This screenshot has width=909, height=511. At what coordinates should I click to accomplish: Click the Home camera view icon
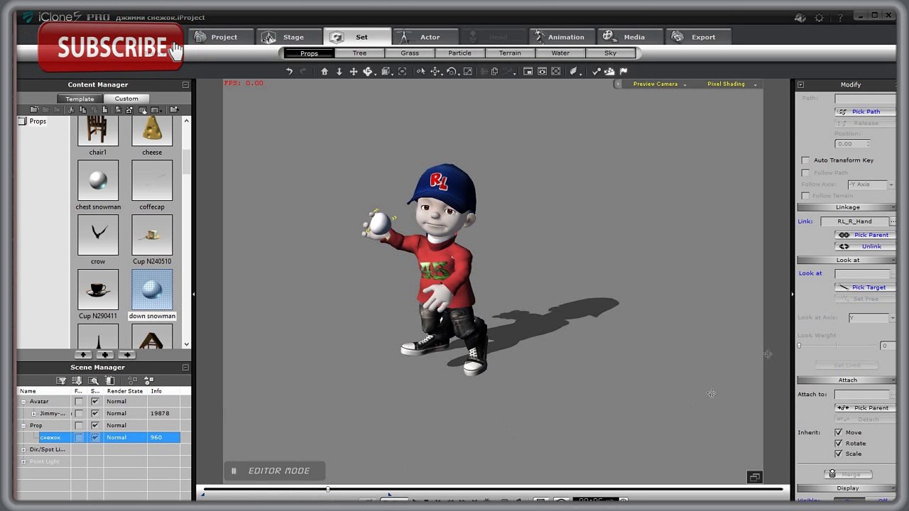[325, 71]
